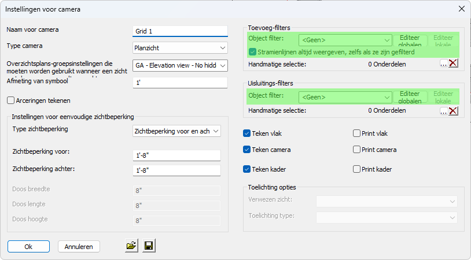
Task: Click the floppy disk save icon
Action: point(149,246)
